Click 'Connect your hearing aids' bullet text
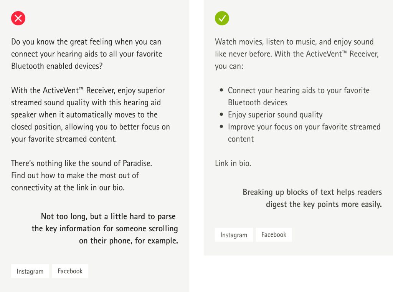 tap(299, 96)
